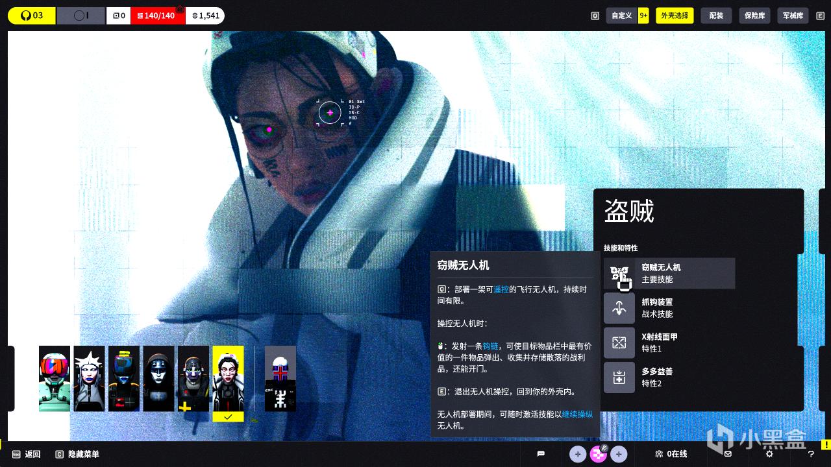Click the 多多益善 trait icon
This screenshot has height=467, width=831.
click(x=619, y=377)
